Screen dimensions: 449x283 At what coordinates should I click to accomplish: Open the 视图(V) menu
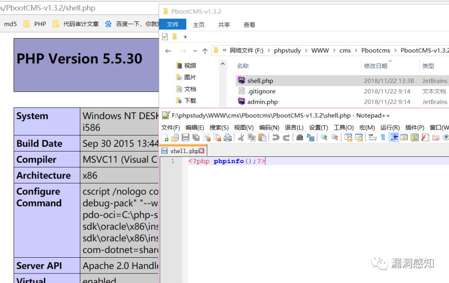(244, 127)
